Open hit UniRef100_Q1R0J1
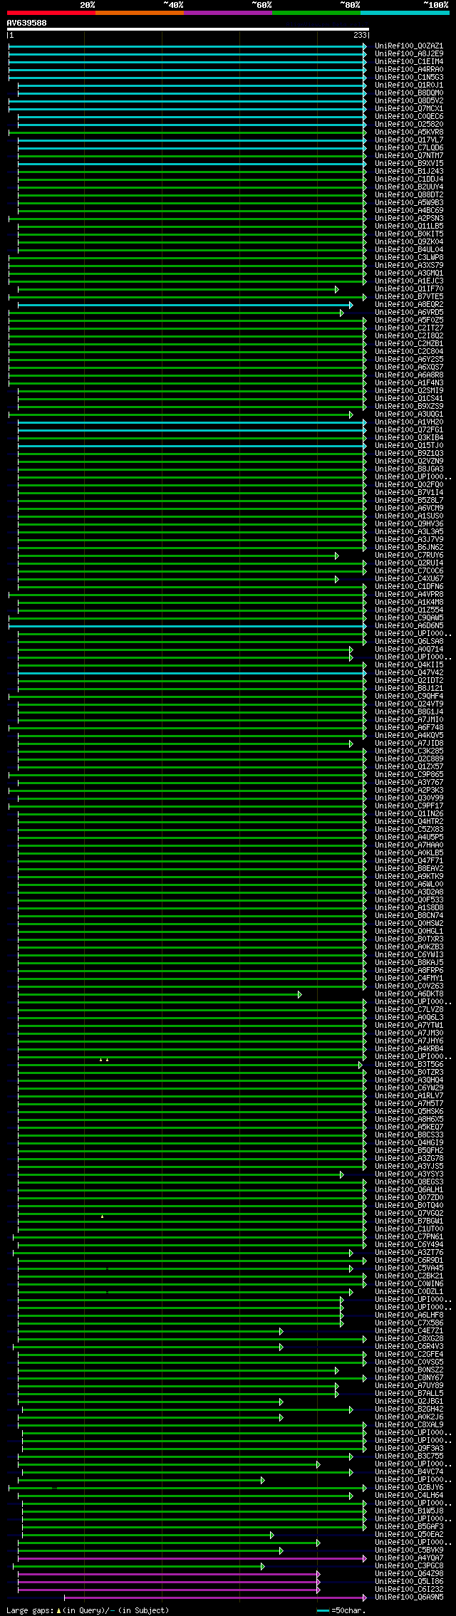This screenshot has width=456, height=1616. (409, 85)
